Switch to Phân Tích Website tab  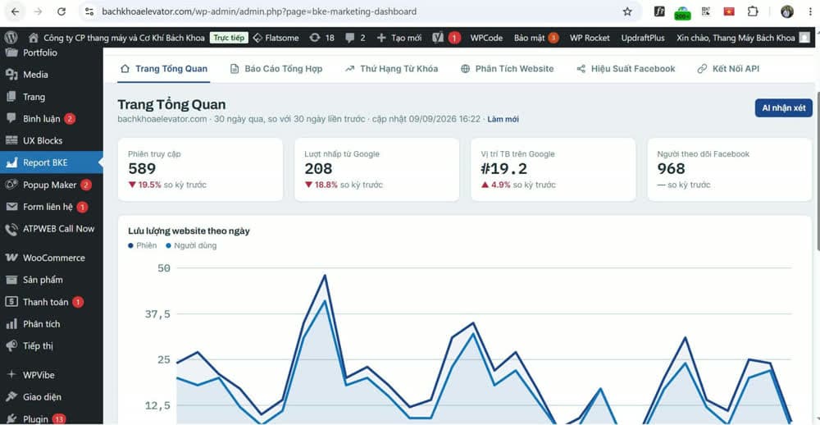(507, 69)
